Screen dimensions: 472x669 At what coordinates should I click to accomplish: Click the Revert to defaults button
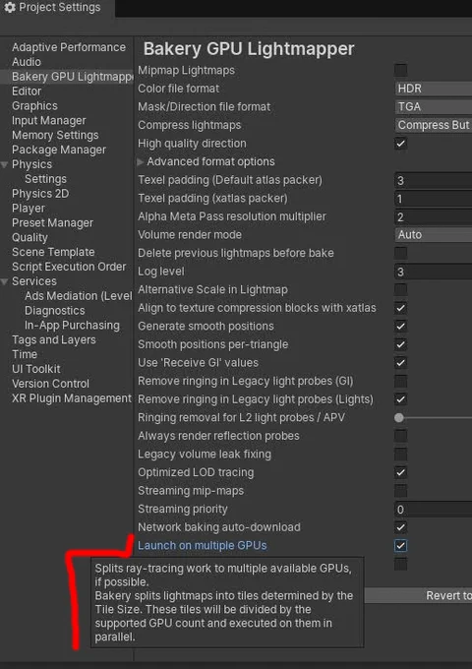(x=418, y=595)
